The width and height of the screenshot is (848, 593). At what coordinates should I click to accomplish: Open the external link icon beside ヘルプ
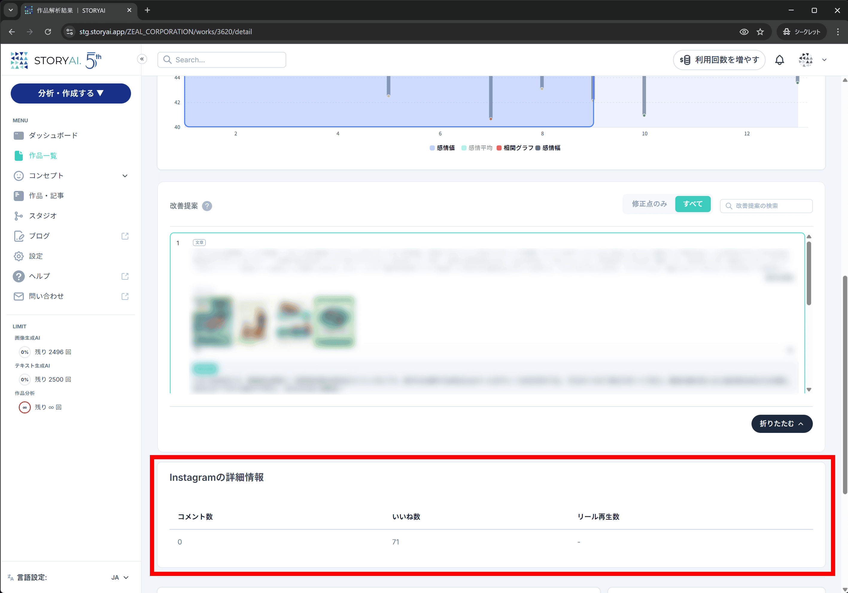pyautogui.click(x=125, y=276)
